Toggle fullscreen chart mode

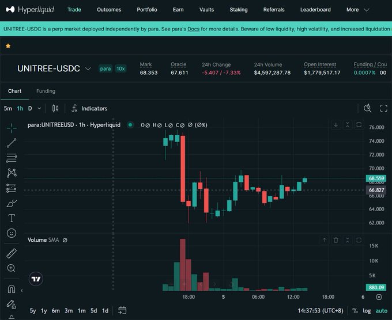[x=383, y=108]
